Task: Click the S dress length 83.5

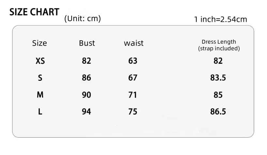Action: tap(218, 78)
